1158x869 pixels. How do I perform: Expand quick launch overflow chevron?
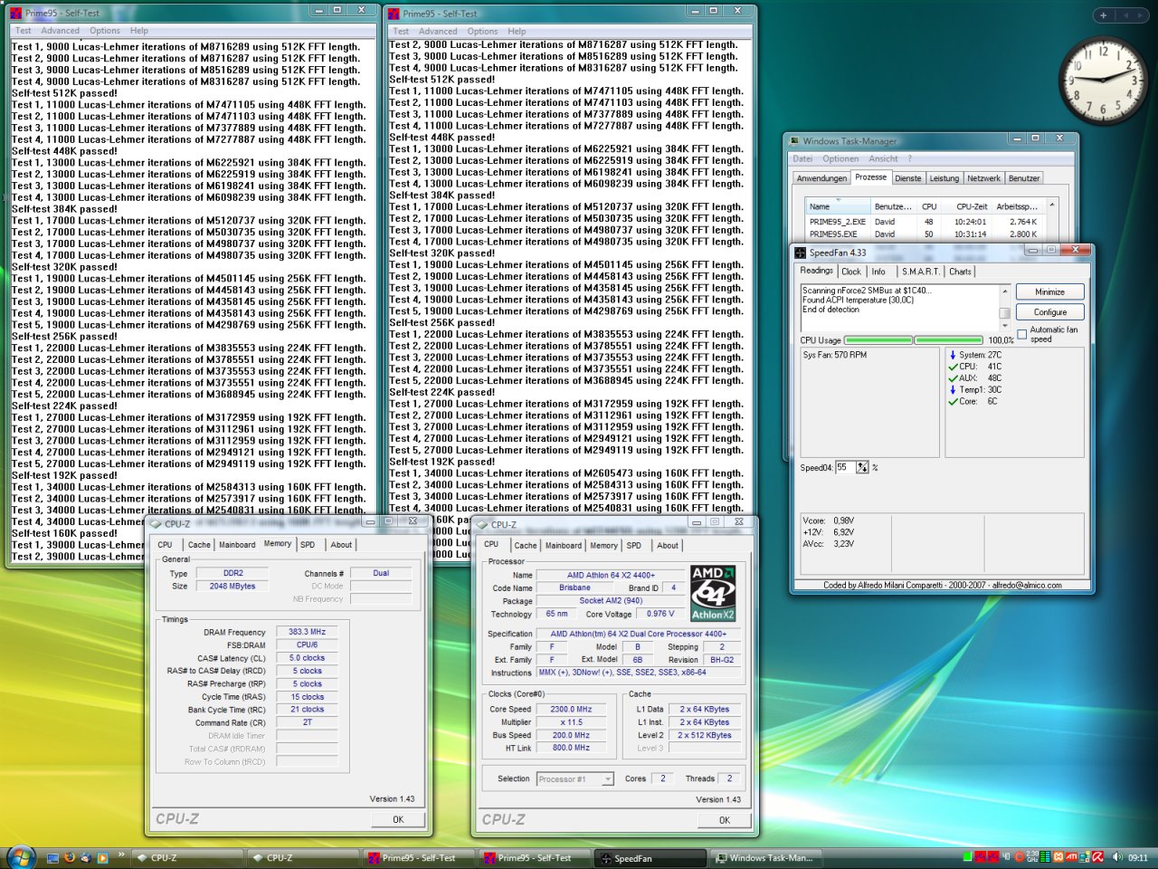121,854
